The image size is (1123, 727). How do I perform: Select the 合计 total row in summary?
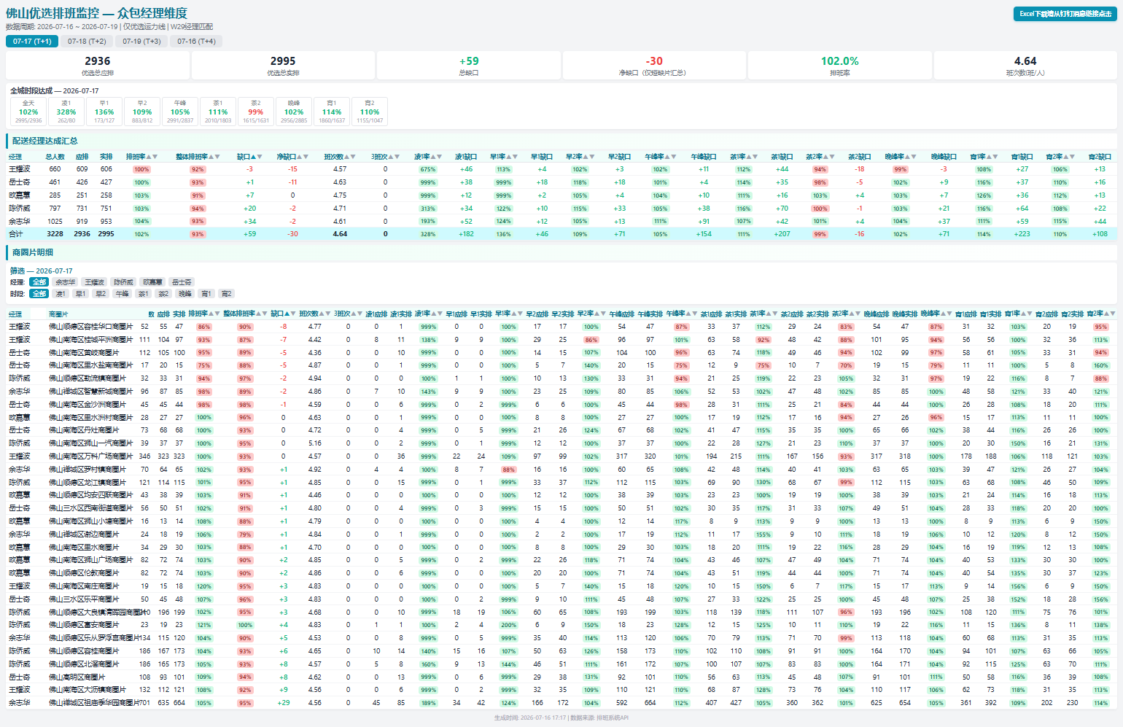(x=561, y=234)
